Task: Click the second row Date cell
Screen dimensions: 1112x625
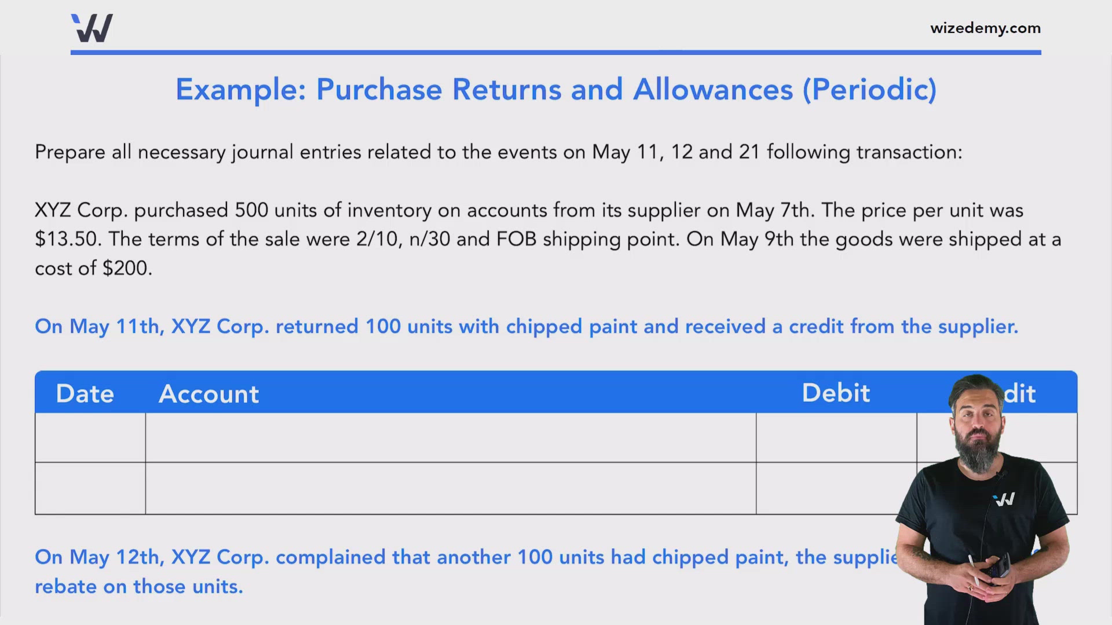Action: [90, 488]
